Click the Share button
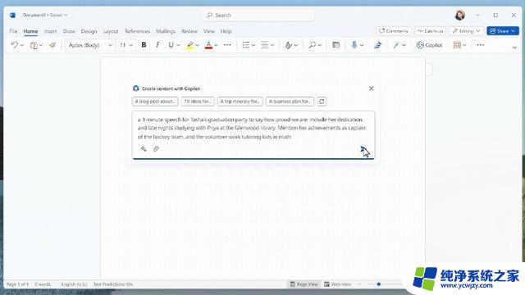Viewport: 525px width, 295px height. click(x=503, y=31)
